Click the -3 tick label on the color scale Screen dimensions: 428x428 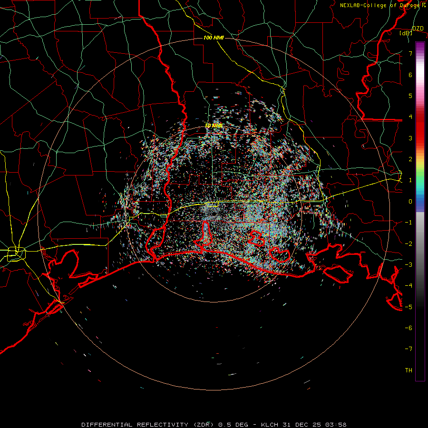[x=409, y=265]
